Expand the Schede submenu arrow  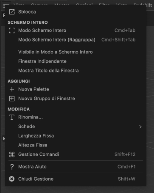(x=140, y=127)
